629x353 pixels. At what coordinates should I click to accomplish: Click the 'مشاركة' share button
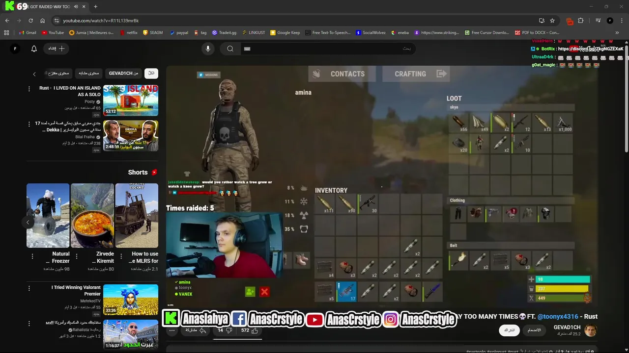[196, 330]
